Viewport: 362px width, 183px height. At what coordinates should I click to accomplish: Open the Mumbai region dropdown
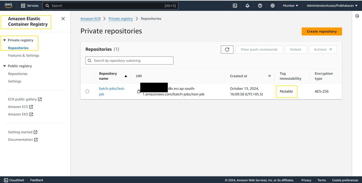point(291,6)
